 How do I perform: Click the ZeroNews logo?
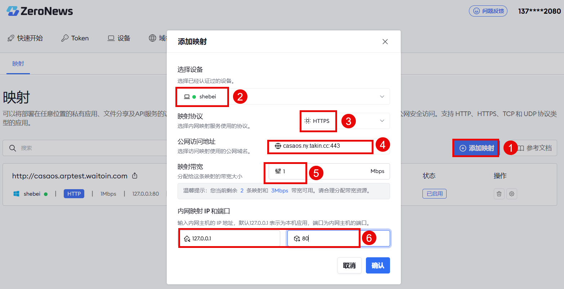(x=40, y=11)
